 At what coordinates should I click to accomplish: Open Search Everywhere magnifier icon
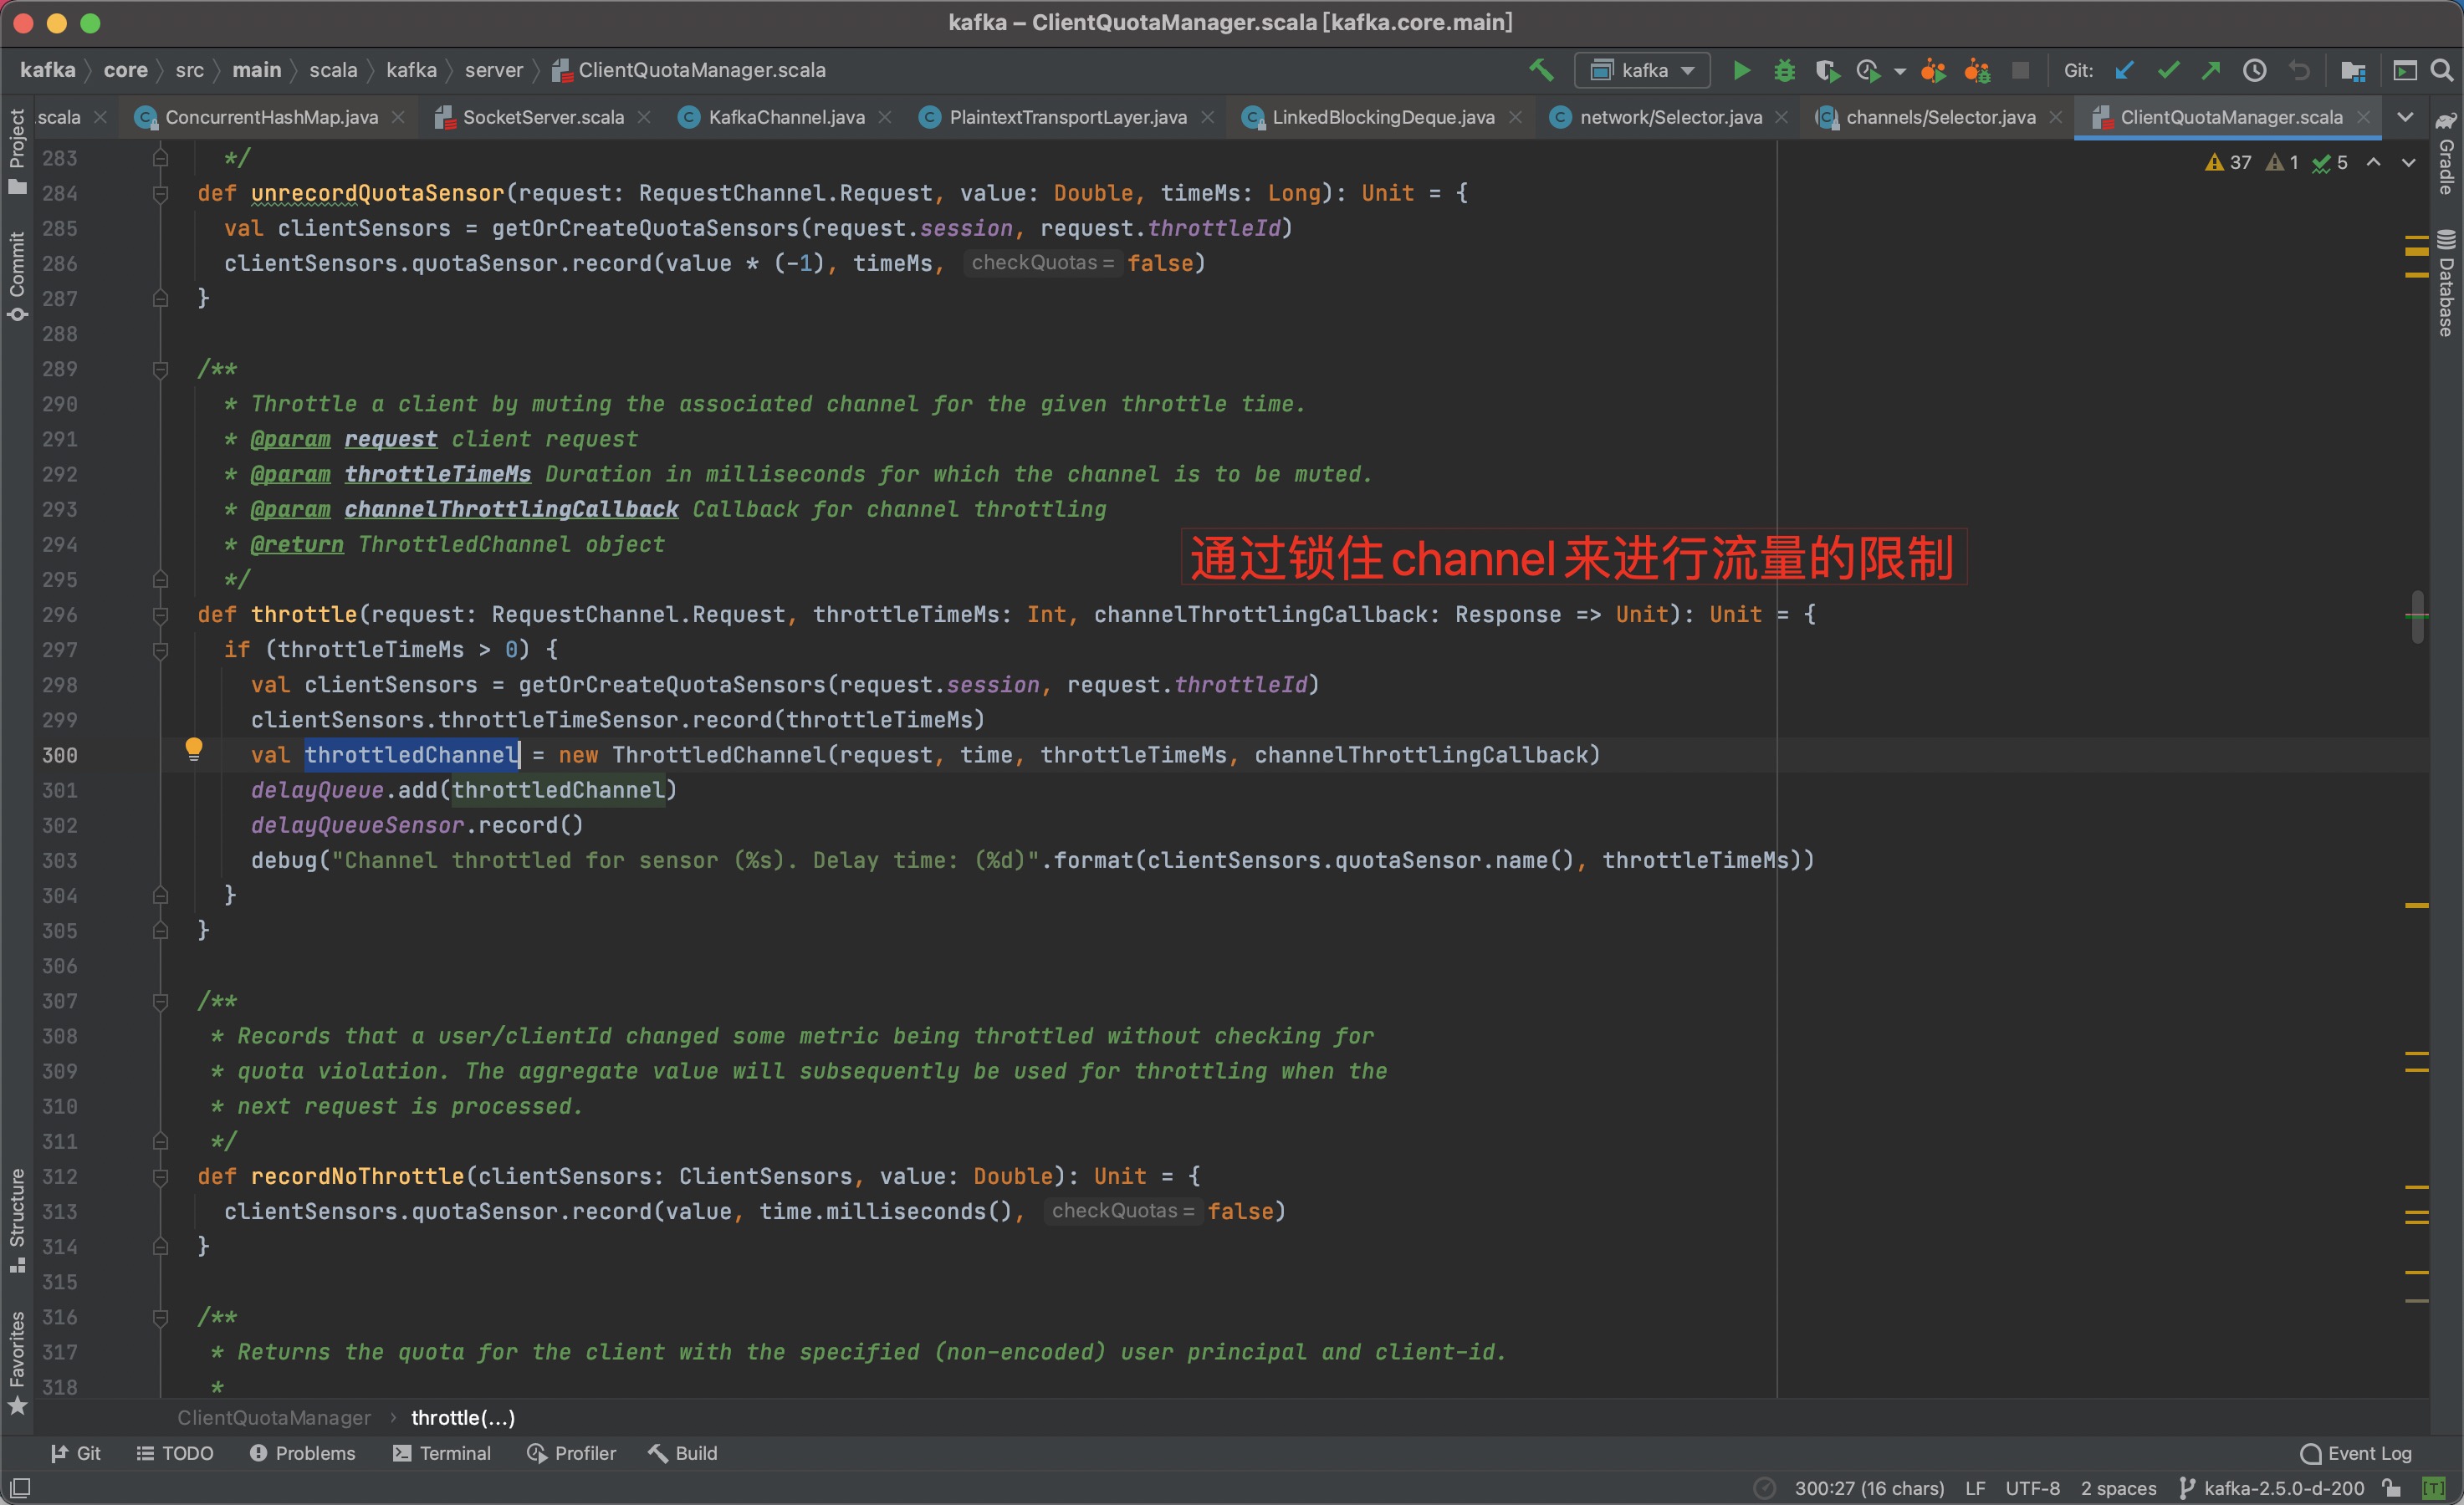pyautogui.click(x=2441, y=70)
